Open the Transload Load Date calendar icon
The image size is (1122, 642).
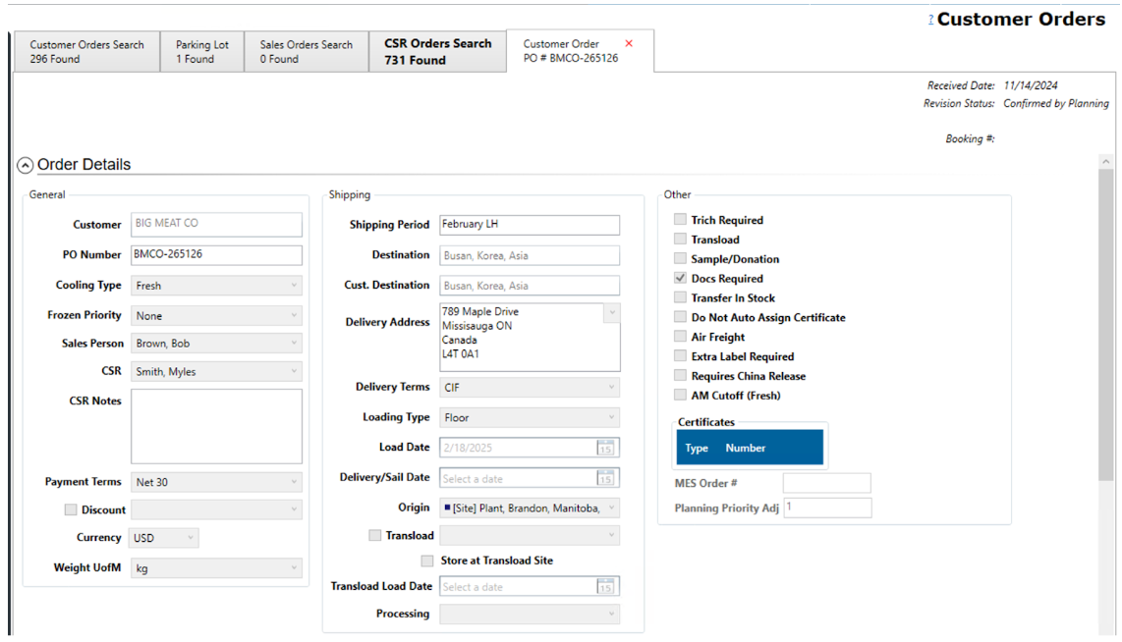pyautogui.click(x=606, y=586)
